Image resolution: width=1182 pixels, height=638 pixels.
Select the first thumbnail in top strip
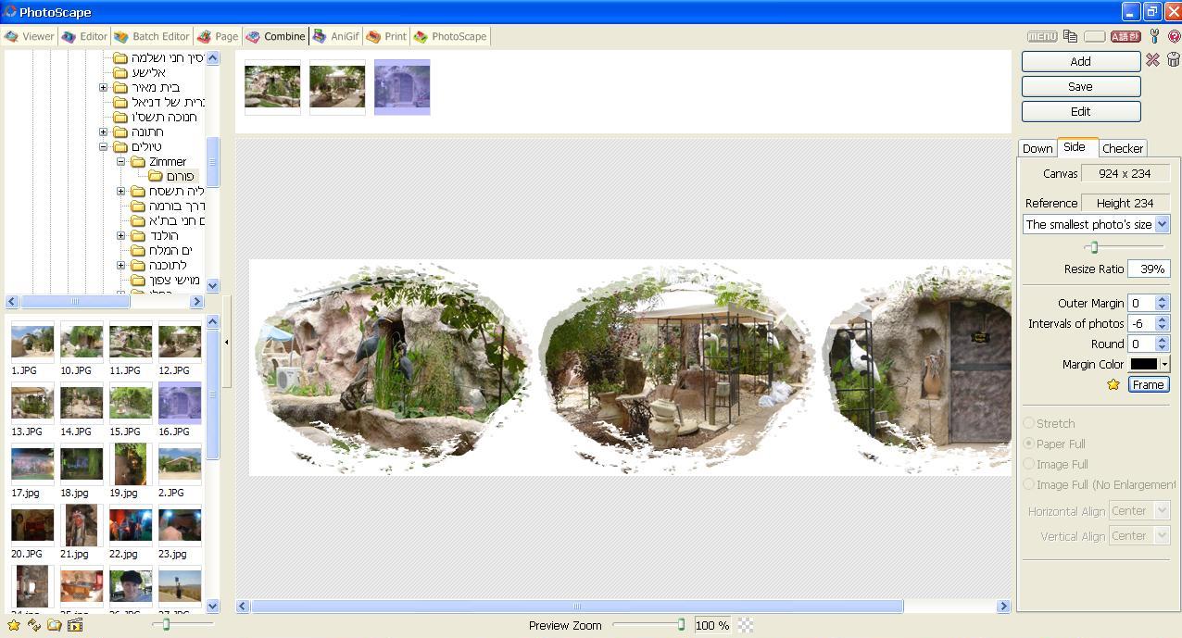click(x=272, y=87)
